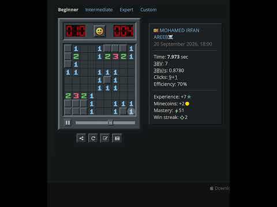Click the skull icon after AREEB
The width and height of the screenshot is (277, 207).
pyautogui.click(x=170, y=37)
